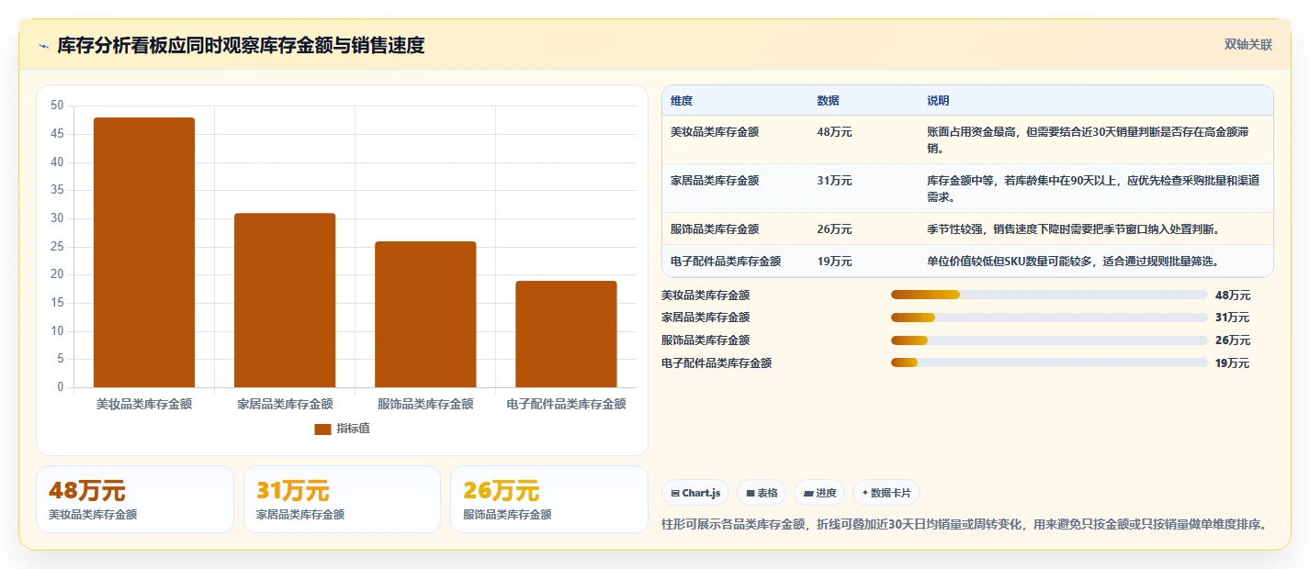Click table cell 家居品类库存金额
Viewport: 1310px width, 569px height.
(715, 181)
